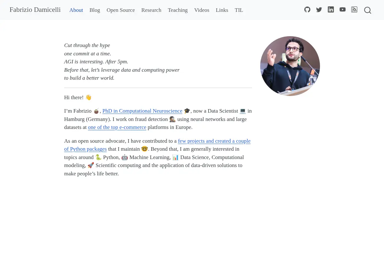Image resolution: width=384 pixels, height=256 pixels.
Task: Open site search with the magnifier icon
Action: (368, 10)
